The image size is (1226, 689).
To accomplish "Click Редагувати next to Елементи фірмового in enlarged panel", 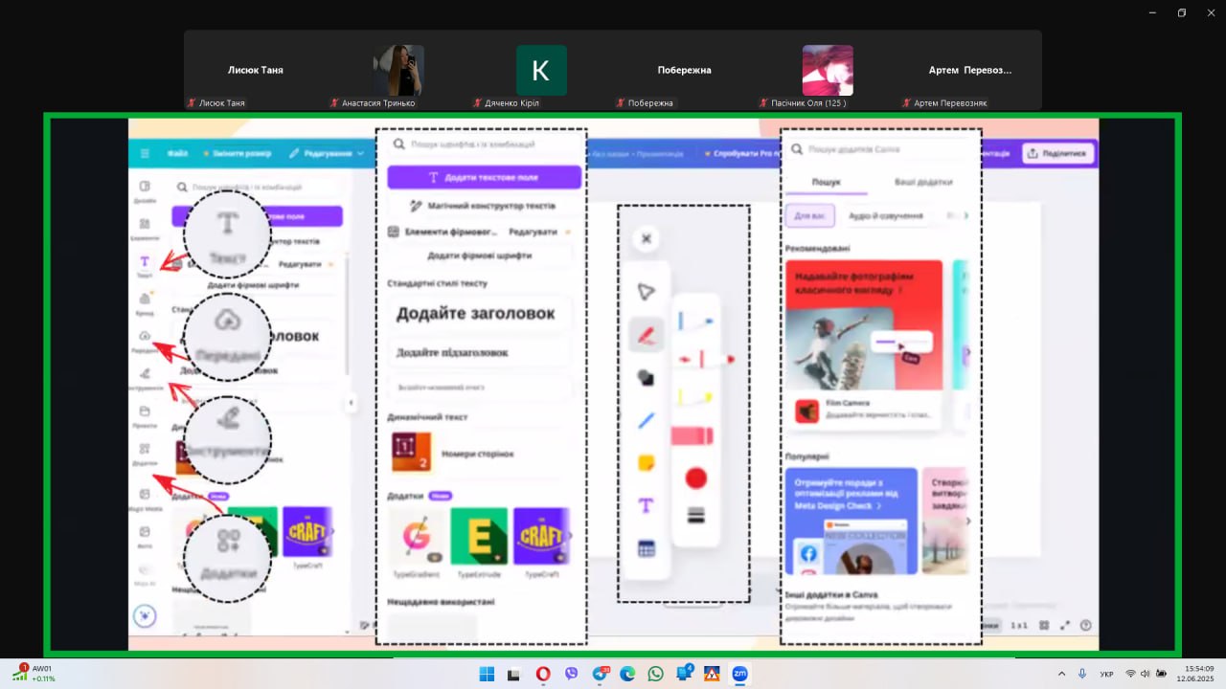I will click(x=533, y=232).
